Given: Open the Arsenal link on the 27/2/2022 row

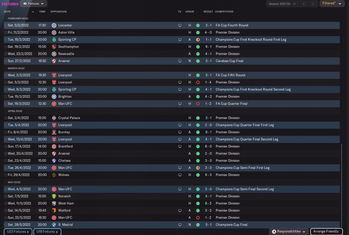Looking at the screenshot, I should click(x=64, y=61).
